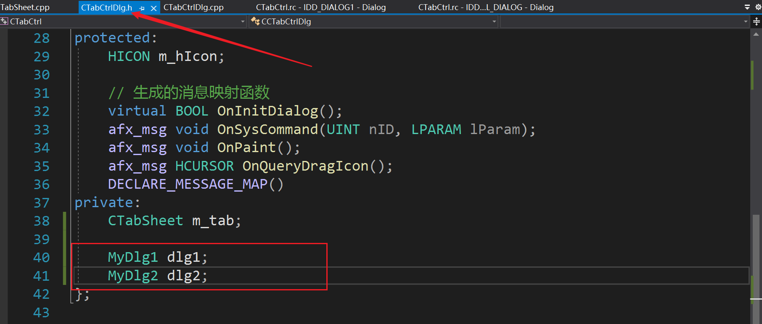This screenshot has height=324, width=762.
Task: Expand the CTabCtrl project scope dropdown
Action: point(243,21)
